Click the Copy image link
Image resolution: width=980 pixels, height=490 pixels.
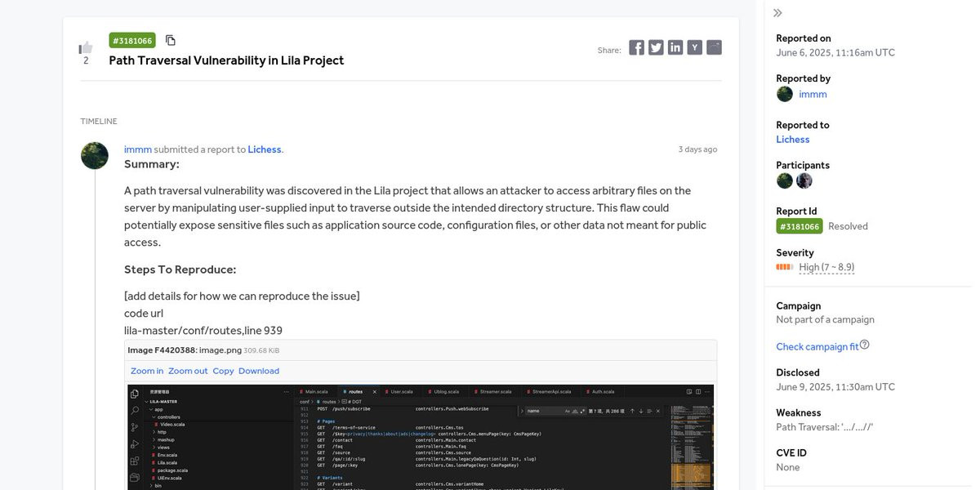(x=223, y=371)
